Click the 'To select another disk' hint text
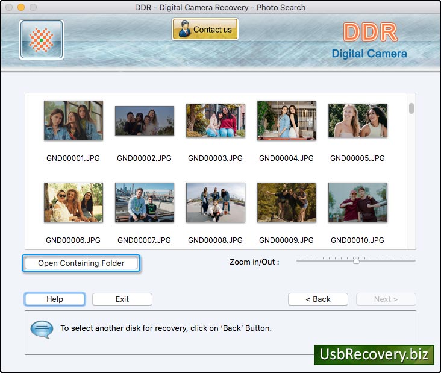Screen dimensions: 441x373 pyautogui.click(x=166, y=328)
